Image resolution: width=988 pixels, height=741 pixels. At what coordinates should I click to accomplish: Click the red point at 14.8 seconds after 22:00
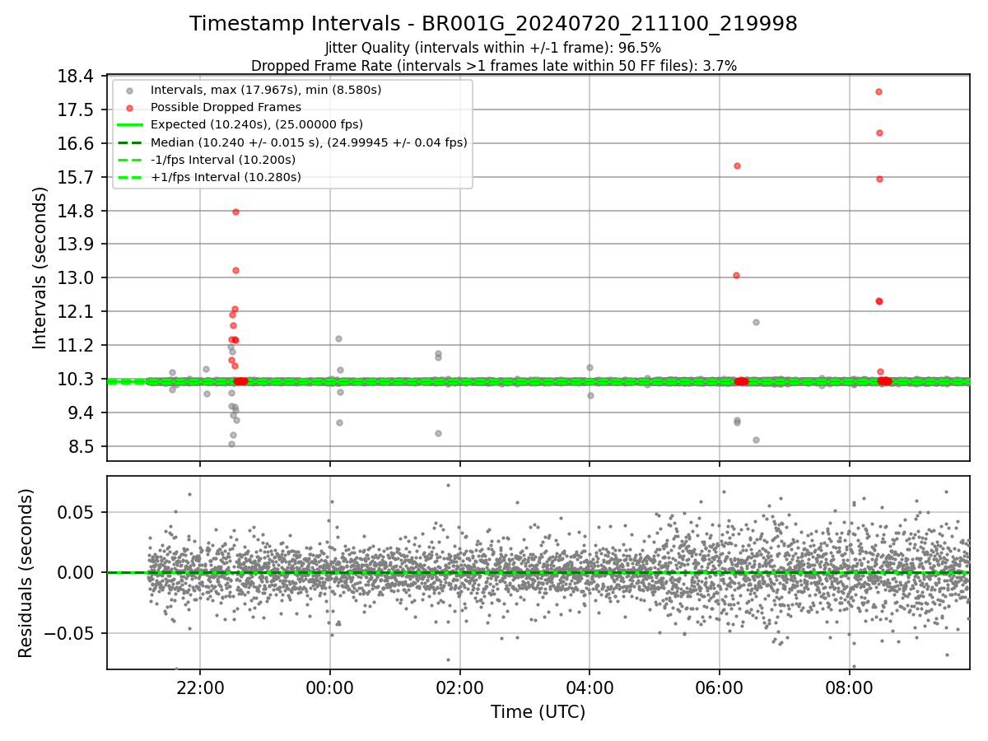[235, 212]
